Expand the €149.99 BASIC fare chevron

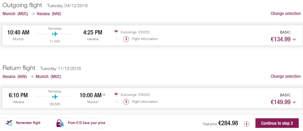tap(294, 102)
